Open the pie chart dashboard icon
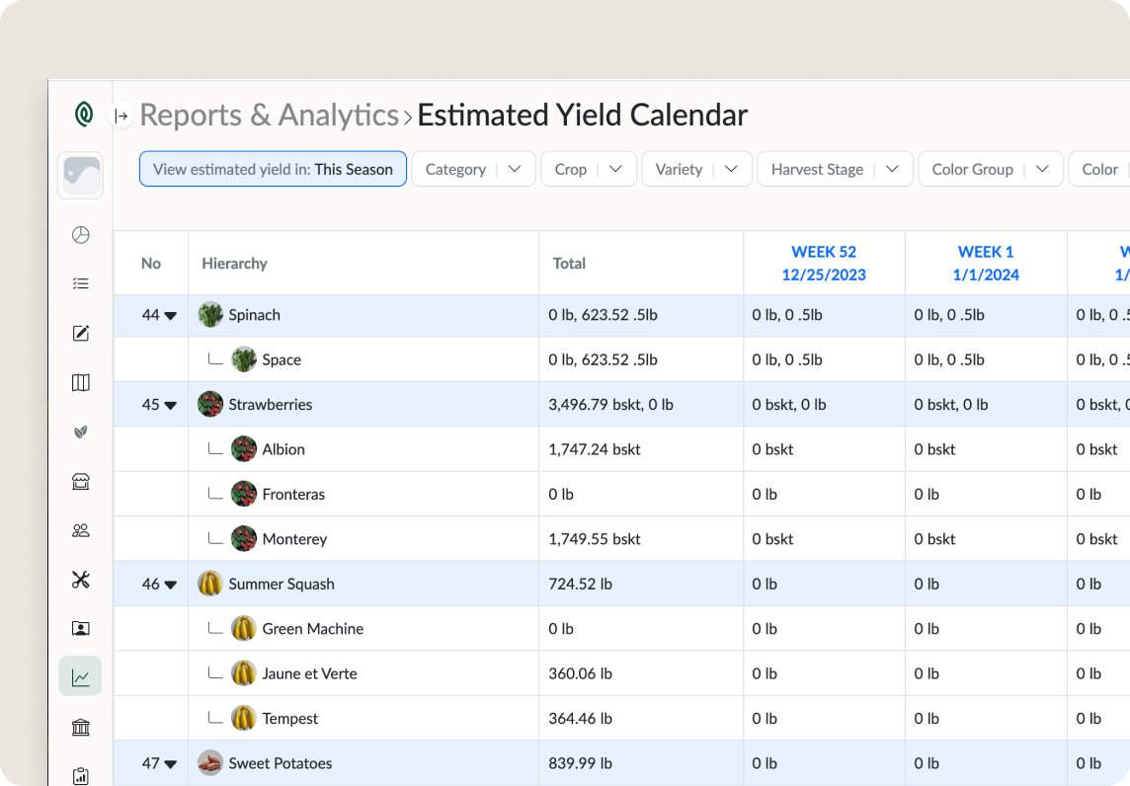 tap(81, 235)
